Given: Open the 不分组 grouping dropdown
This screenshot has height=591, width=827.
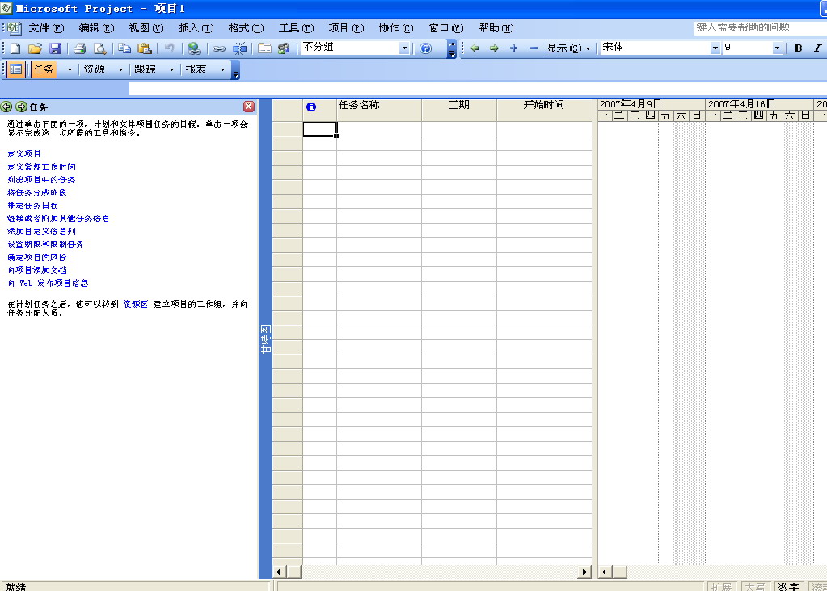Looking at the screenshot, I should 404,48.
